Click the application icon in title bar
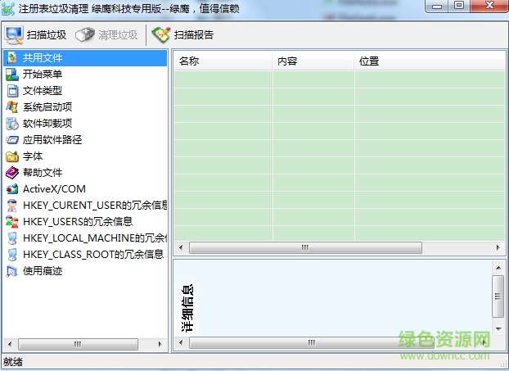509x371 pixels. (x=8, y=9)
